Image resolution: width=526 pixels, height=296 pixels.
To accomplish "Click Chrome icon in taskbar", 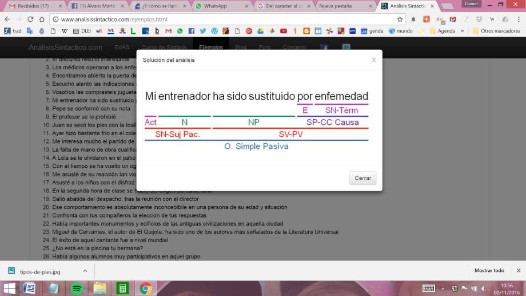I will click(145, 288).
